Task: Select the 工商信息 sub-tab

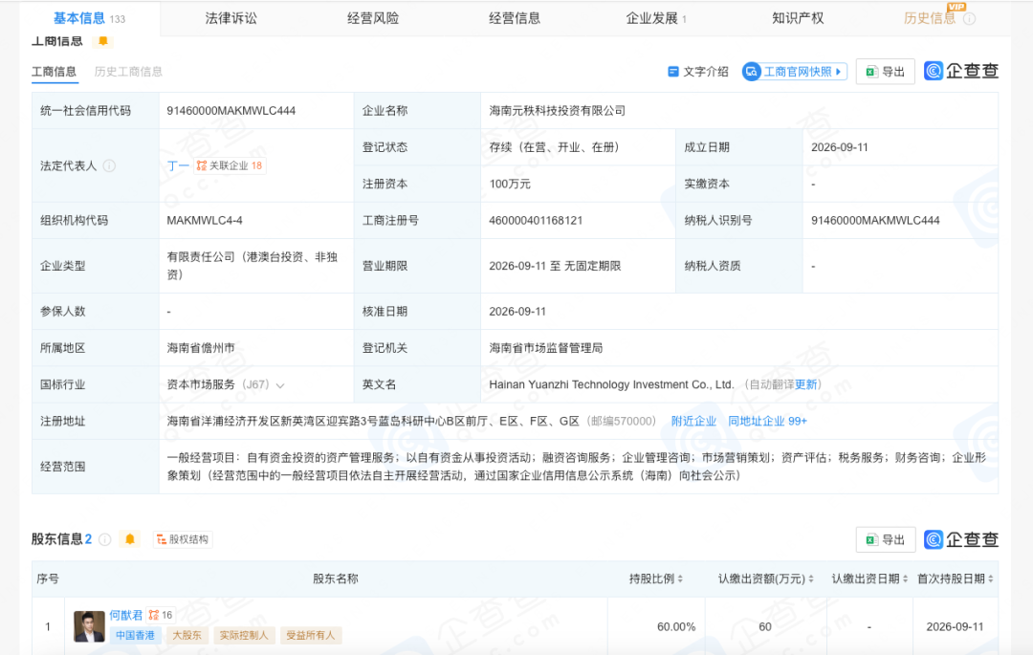Action: [x=54, y=72]
